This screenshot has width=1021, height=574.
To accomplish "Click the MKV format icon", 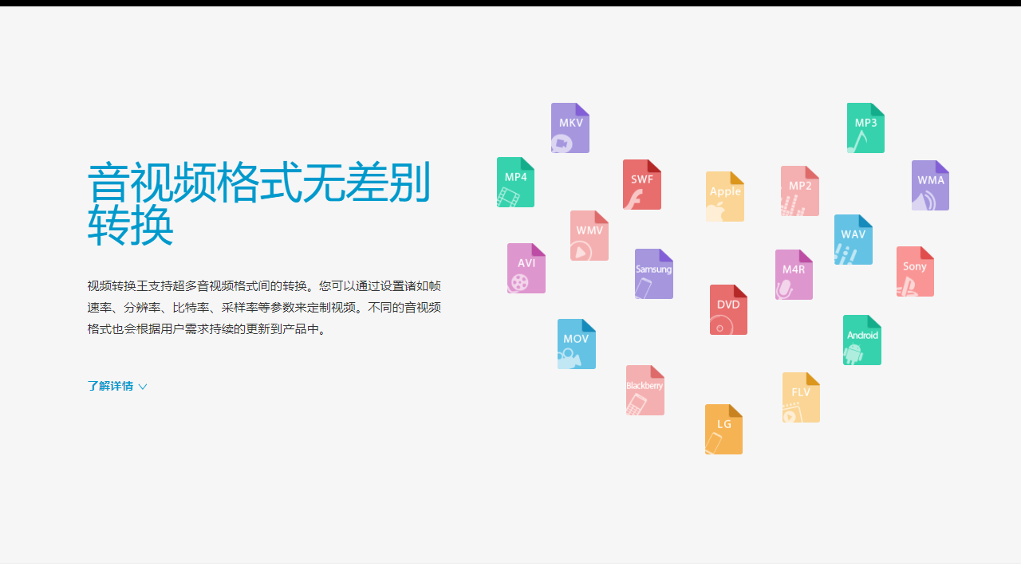I will click(570, 128).
